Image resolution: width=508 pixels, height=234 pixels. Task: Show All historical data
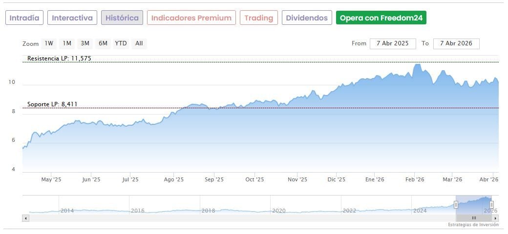point(139,43)
